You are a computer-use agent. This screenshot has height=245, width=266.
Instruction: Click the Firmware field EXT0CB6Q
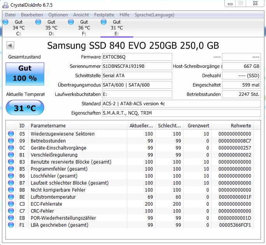point(137,57)
